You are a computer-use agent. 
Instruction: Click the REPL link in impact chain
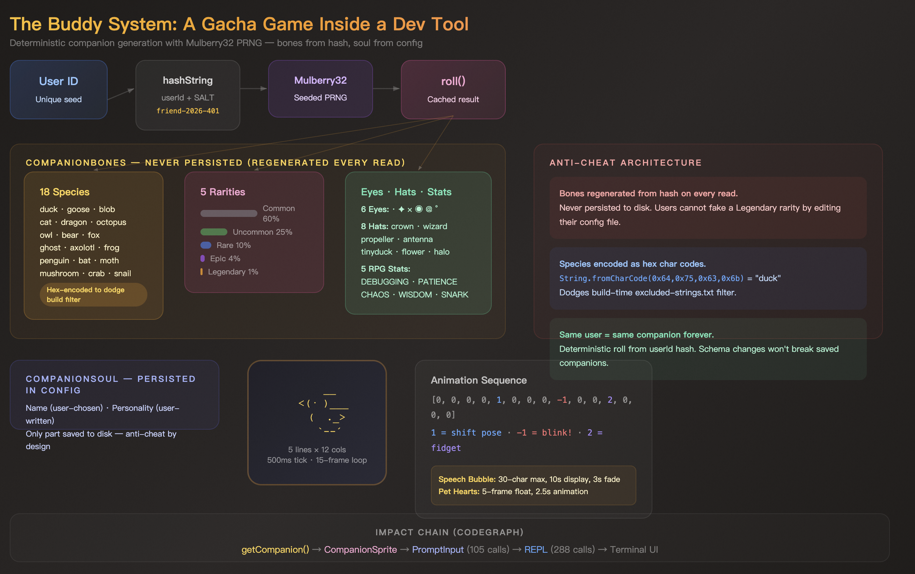coord(536,549)
